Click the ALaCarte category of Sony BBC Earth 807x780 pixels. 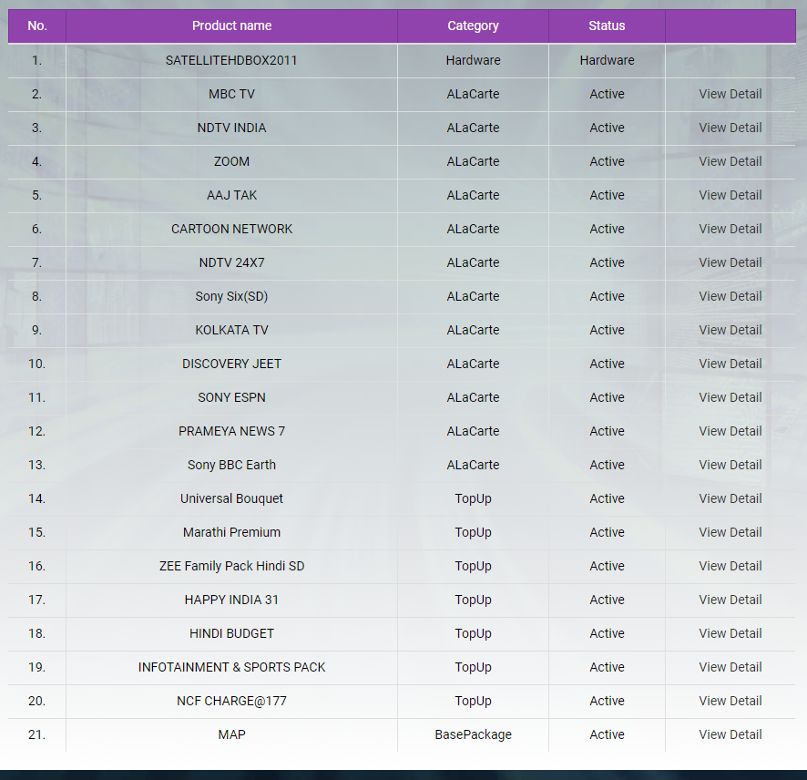pyautogui.click(x=473, y=465)
